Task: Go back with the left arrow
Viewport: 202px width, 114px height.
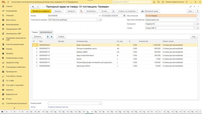Action: click(33, 7)
